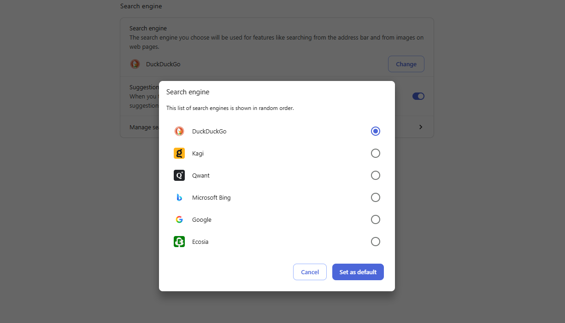Choose the Ecosia radio button
The image size is (565, 323).
click(376, 242)
